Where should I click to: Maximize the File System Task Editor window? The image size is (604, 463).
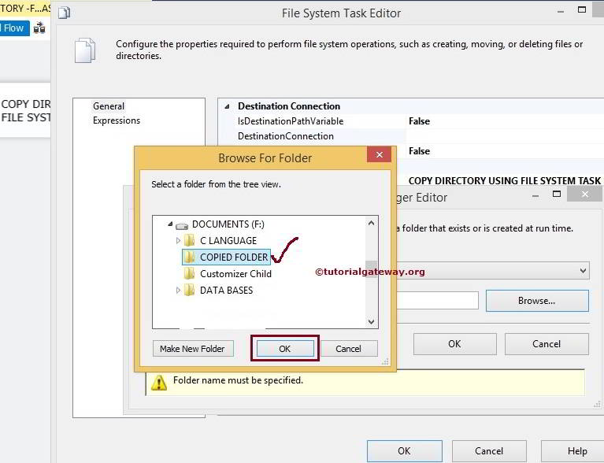(x=582, y=9)
